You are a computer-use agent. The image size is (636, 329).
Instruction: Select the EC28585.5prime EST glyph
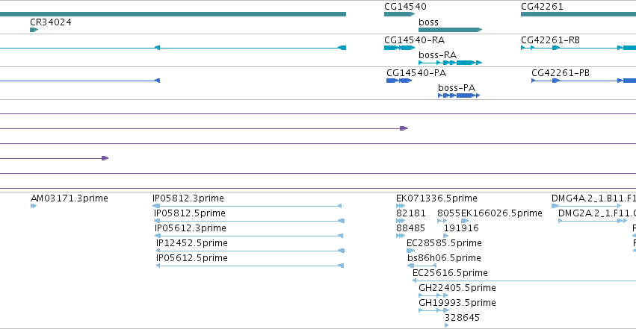410,251
